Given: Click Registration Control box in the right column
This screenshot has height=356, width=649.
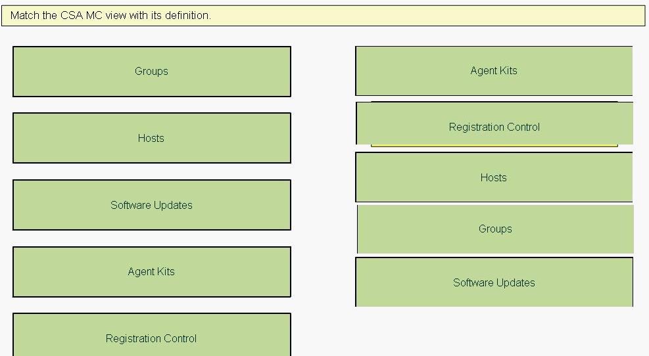Looking at the screenshot, I should (x=494, y=123).
